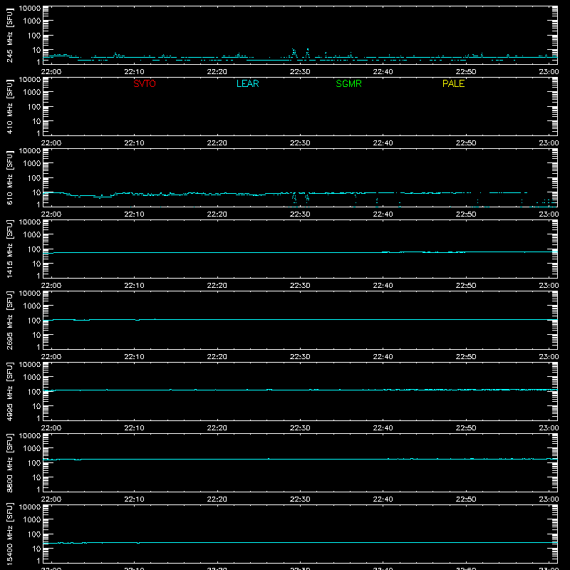Click the 1000 y-axis label of 4995 MHz plot
This screenshot has height=570, width=570.
tap(32, 377)
